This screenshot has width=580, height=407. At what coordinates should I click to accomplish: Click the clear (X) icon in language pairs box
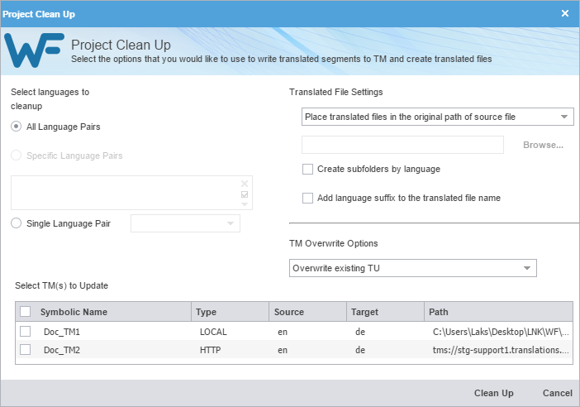(245, 184)
